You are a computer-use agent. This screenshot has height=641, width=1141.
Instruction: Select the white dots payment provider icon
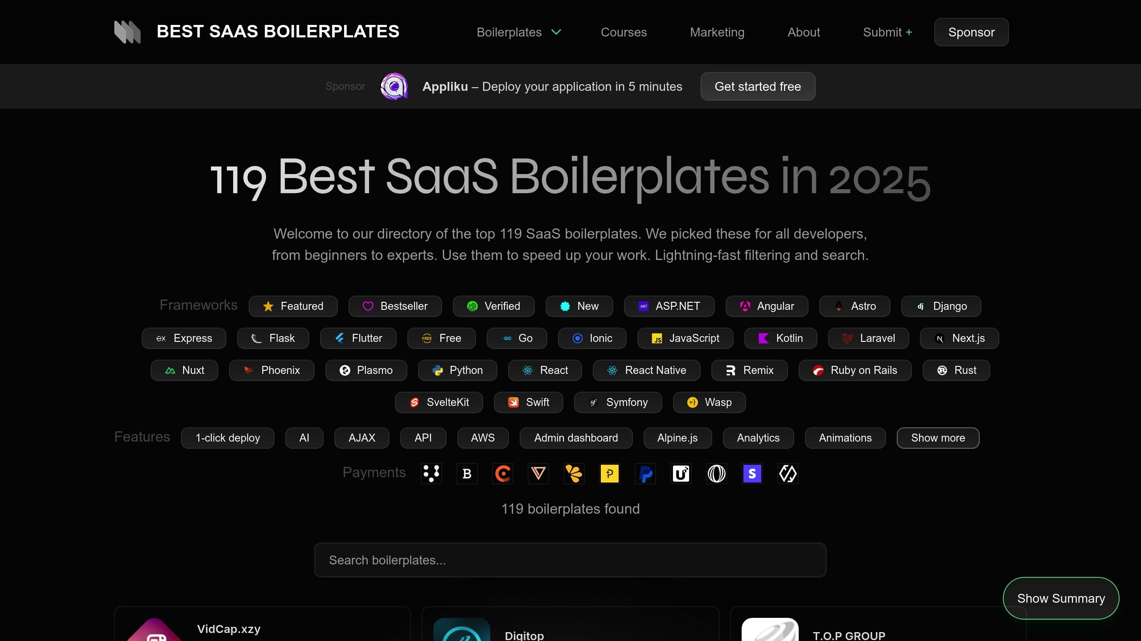coord(431,474)
